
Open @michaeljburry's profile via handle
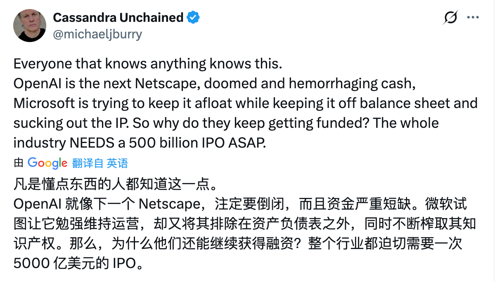(97, 34)
